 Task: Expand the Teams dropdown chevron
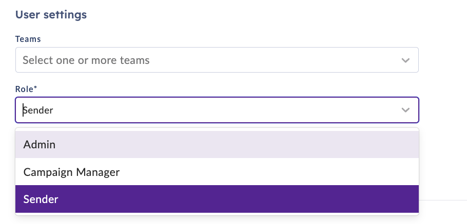tap(405, 60)
